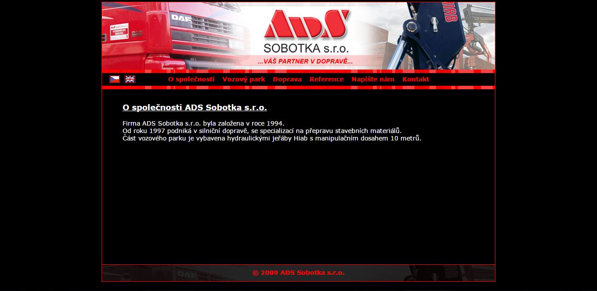Image resolution: width=597 pixels, height=291 pixels.
Task: Click the heading "O společnosti ADS Sobotka s.r.o."
Action: click(x=195, y=107)
